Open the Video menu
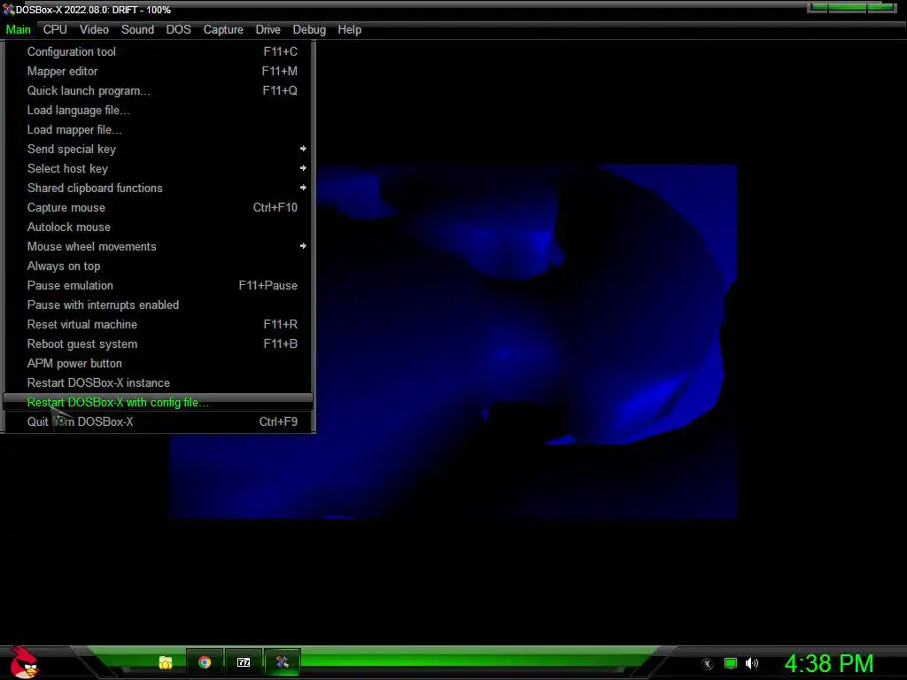The height and width of the screenshot is (680, 907). pyautogui.click(x=94, y=29)
